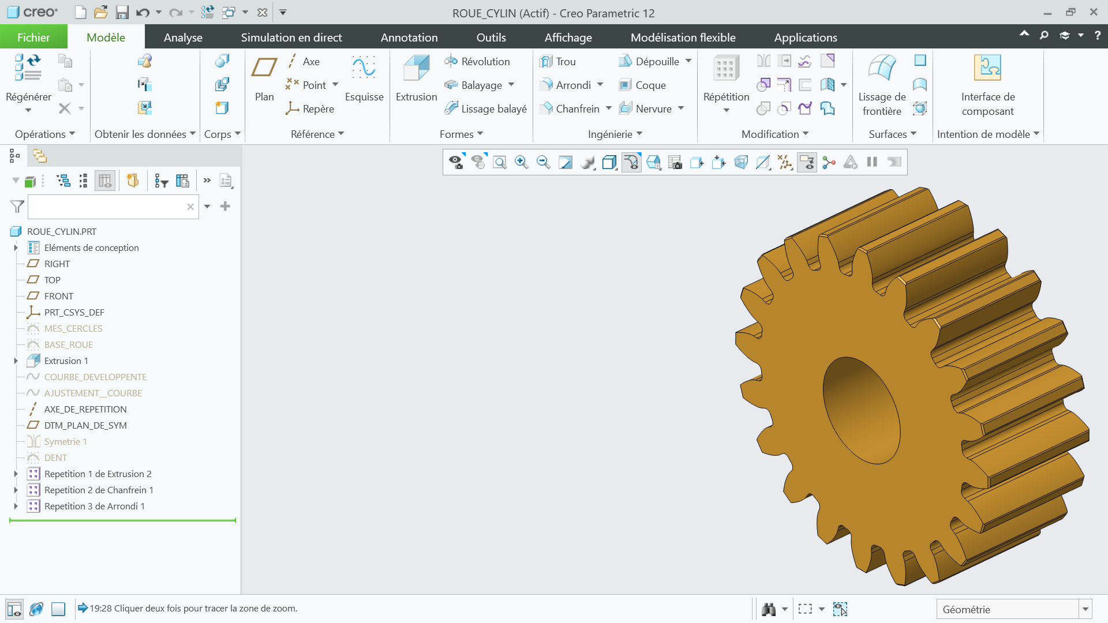
Task: Open the Arrondi dropdown arrow
Action: click(600, 85)
